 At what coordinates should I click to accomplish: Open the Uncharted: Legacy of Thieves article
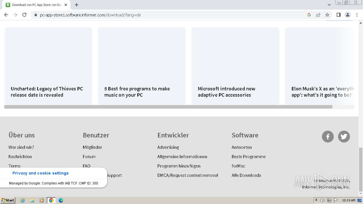click(48, 66)
